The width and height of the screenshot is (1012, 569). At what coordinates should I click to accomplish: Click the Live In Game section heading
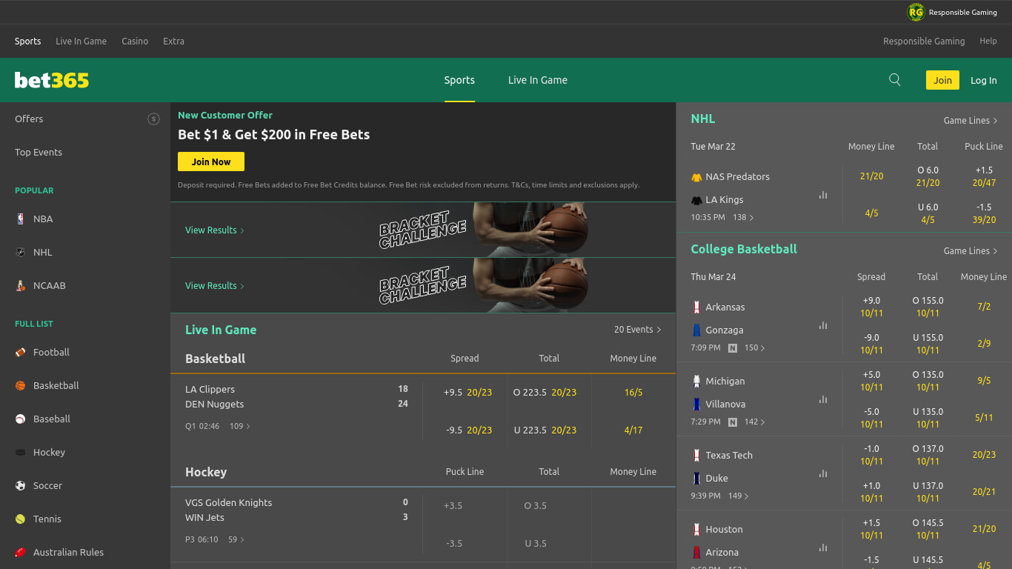coord(221,330)
